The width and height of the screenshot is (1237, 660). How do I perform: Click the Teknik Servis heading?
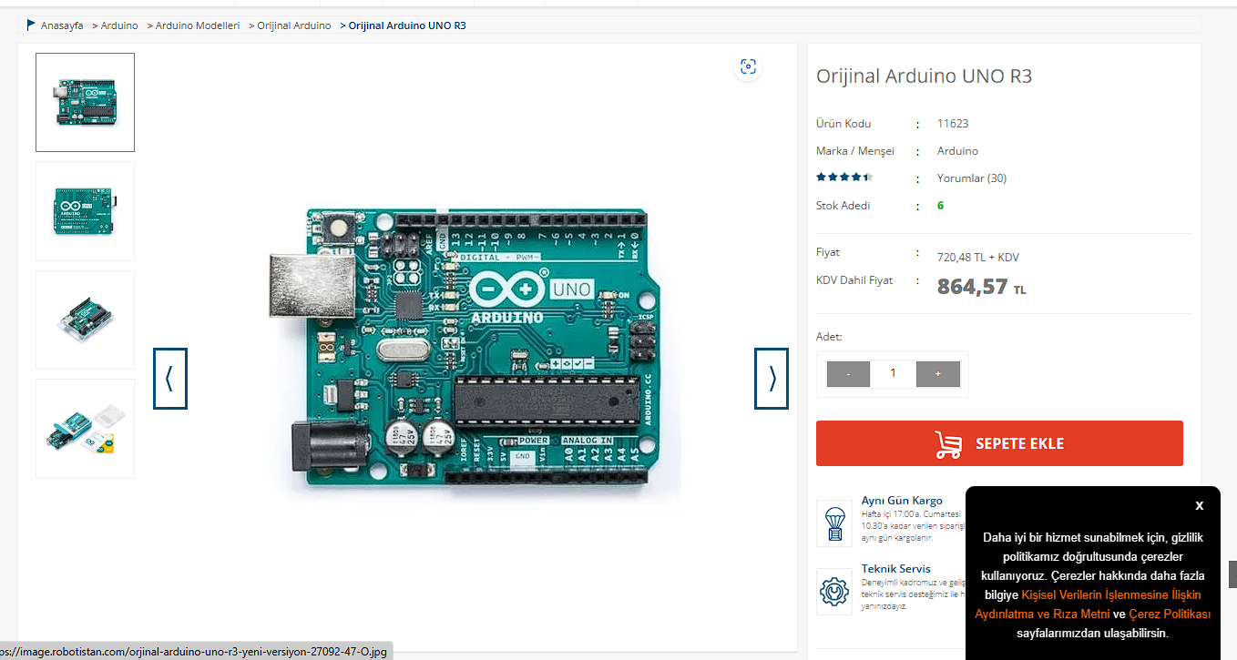(x=896, y=569)
